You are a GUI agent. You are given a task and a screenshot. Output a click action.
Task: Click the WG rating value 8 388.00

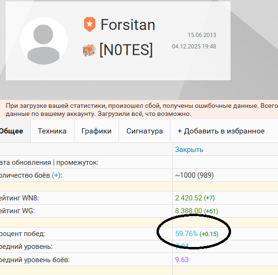(x=189, y=211)
